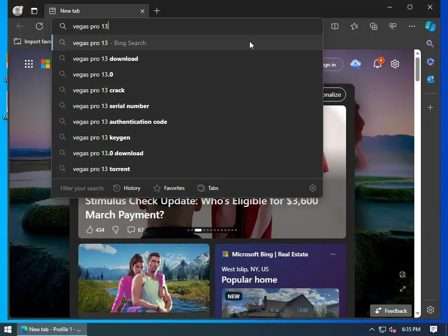Expand the background to full view

pos(402,289)
